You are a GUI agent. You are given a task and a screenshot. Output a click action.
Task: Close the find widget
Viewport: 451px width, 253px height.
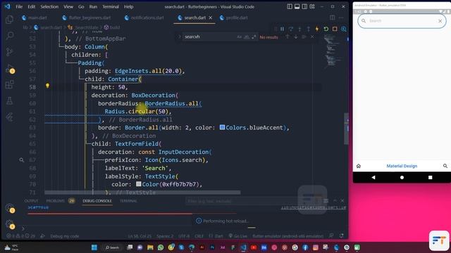[312, 37]
